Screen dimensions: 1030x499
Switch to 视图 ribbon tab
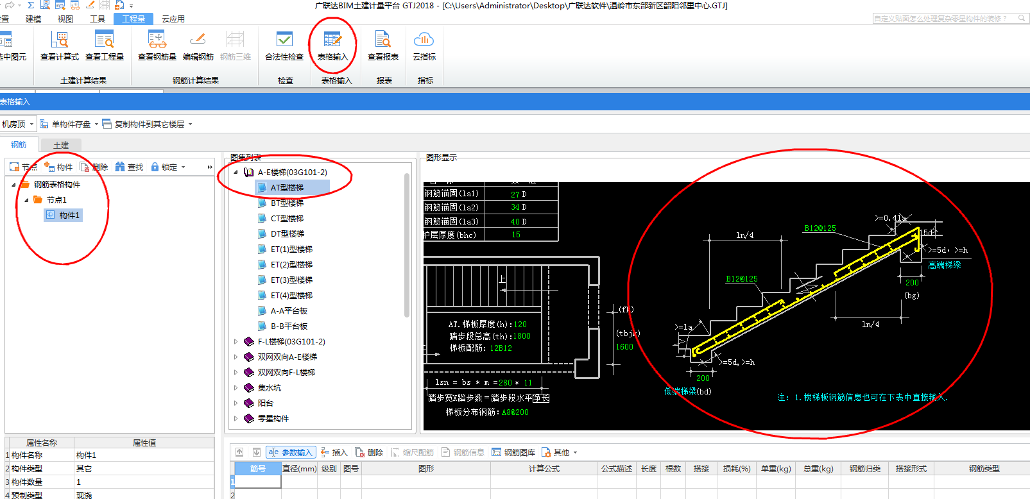click(x=65, y=19)
